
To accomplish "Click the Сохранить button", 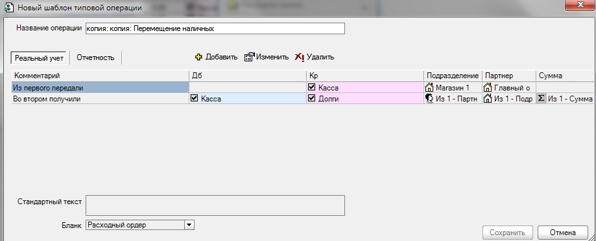I will (507, 233).
